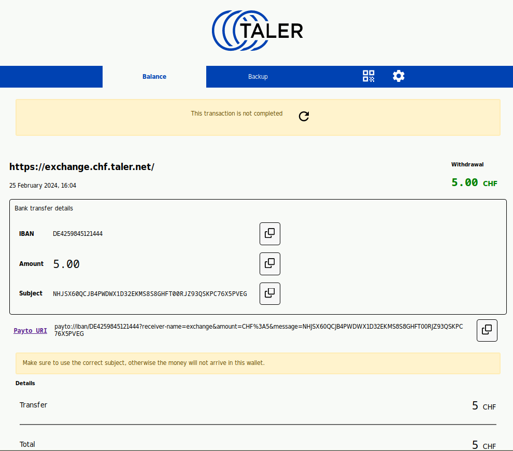The image size is (513, 451).
Task: Copy the wire transfer subject code
Action: pyautogui.click(x=269, y=293)
